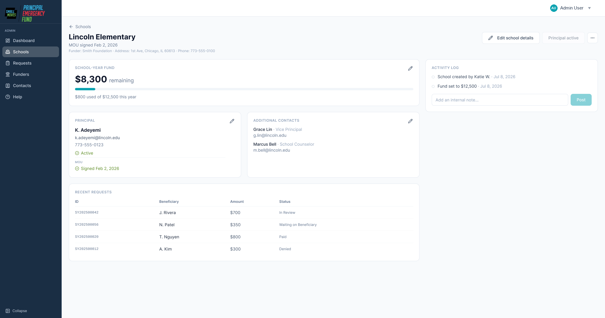
Task: Click the AU avatar badge
Action: pyautogui.click(x=554, y=8)
